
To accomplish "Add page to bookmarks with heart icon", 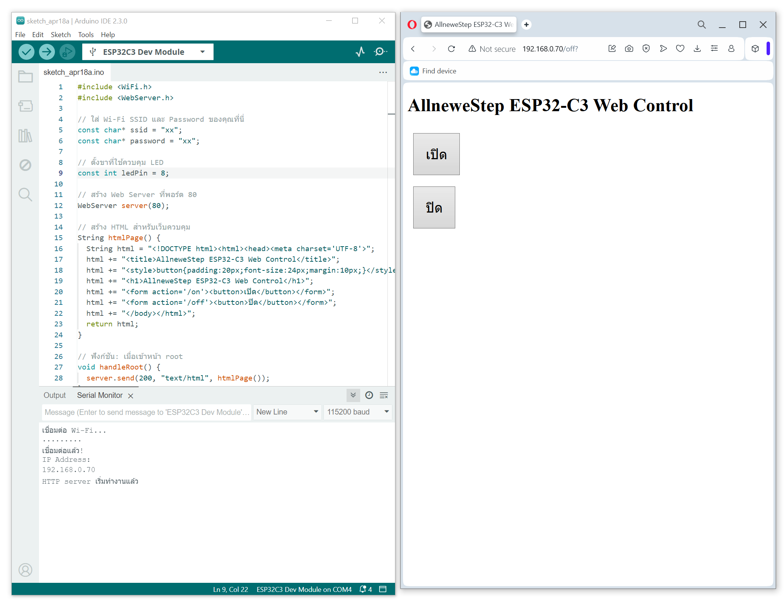I will tap(680, 48).
